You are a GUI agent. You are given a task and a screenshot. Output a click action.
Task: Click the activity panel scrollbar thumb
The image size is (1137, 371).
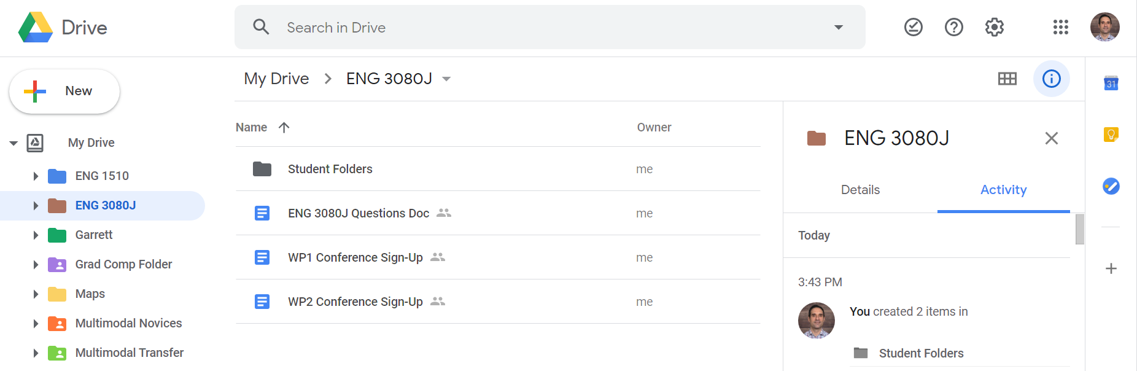pos(1080,229)
